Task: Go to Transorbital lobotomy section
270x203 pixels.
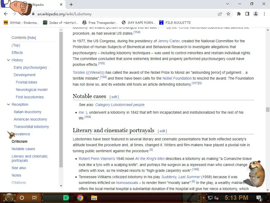Action: (31, 127)
